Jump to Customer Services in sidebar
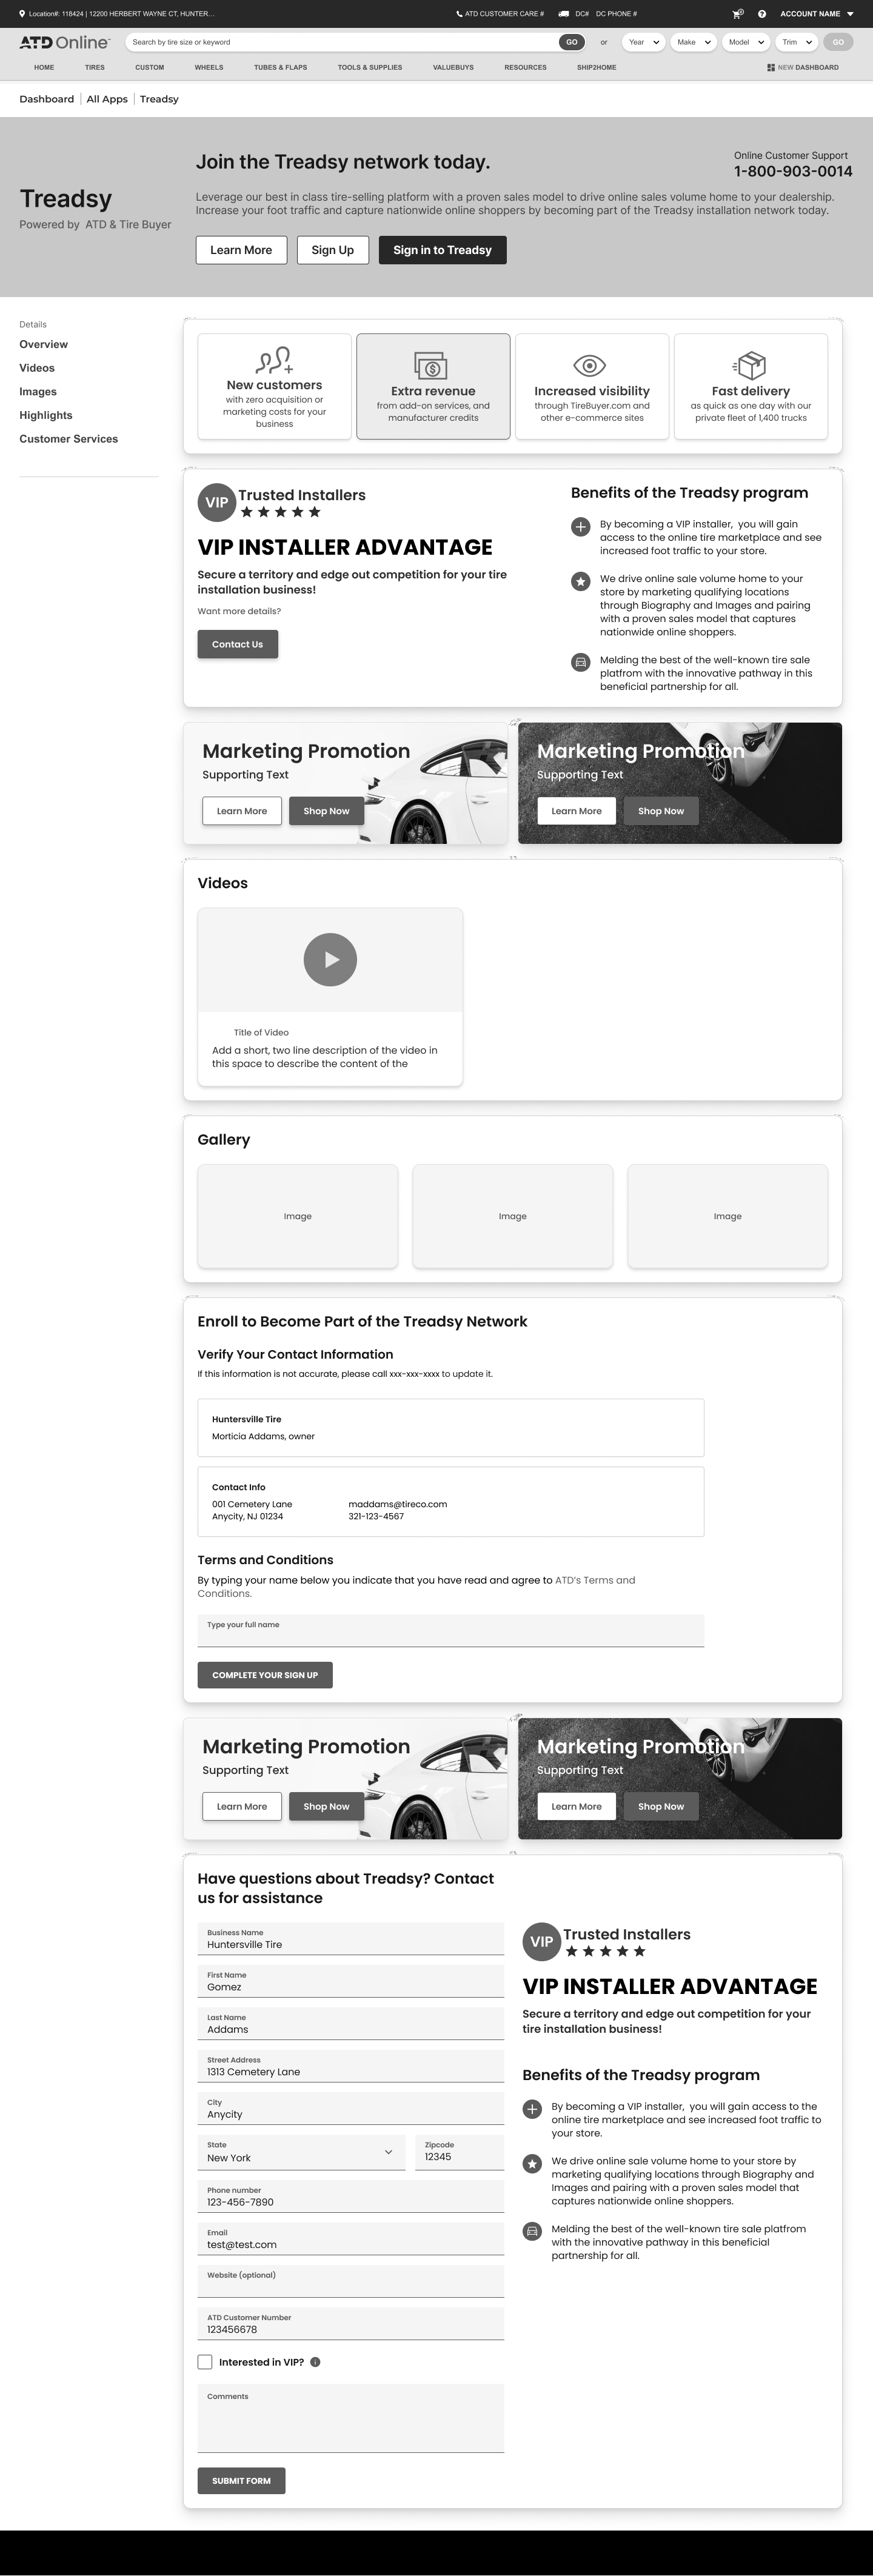Viewport: 873px width, 2576px height. pyautogui.click(x=69, y=439)
